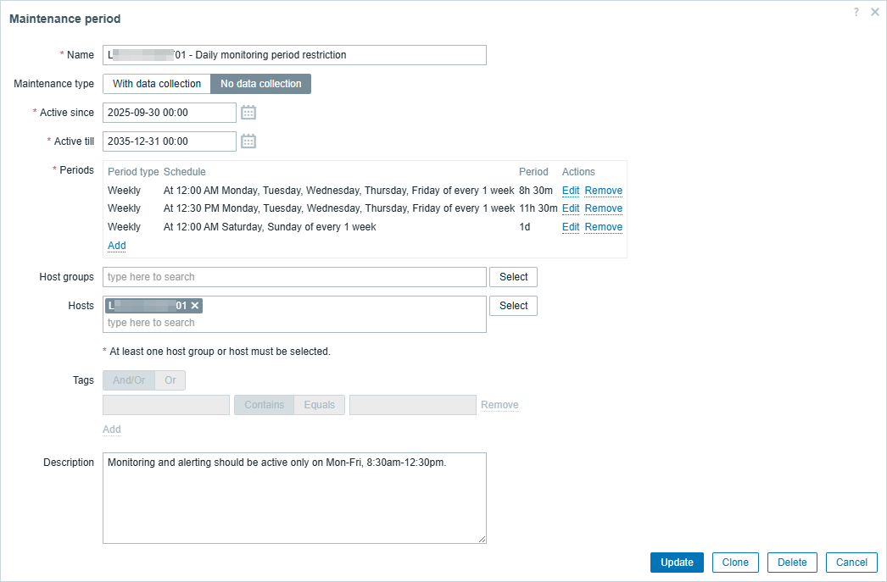Screen dimensions: 887x582
Task: Close the Maintenance period dialog
Action: 875,13
